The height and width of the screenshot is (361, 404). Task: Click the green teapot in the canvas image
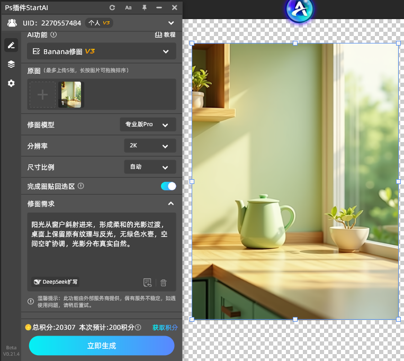point(265,222)
